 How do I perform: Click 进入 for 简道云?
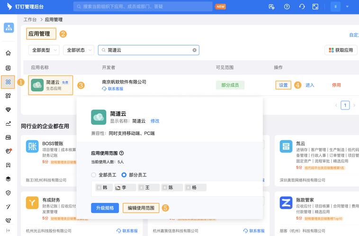pos(310,85)
